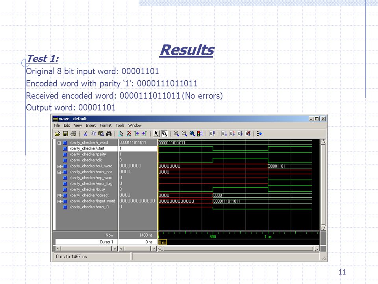Click the 00001101 value in the waveform

[x=276, y=166]
